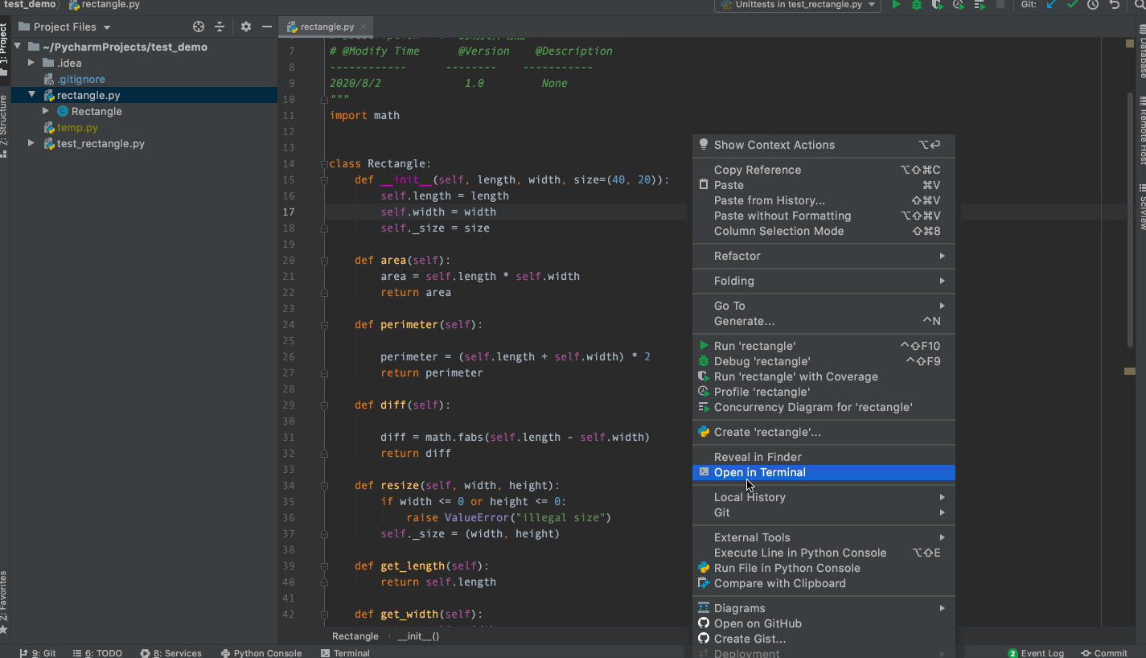Viewport: 1146px width, 658px height.
Task: Open the 1: Project side tool window
Action: coord(4,49)
